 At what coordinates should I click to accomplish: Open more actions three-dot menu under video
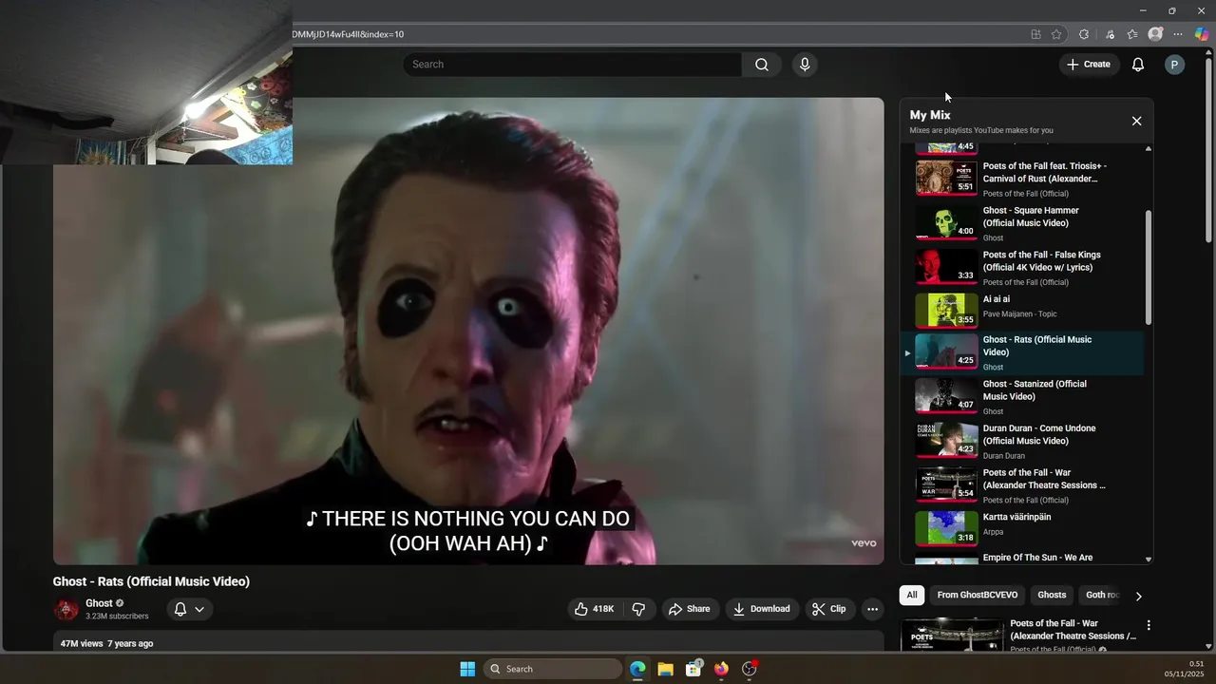872,609
